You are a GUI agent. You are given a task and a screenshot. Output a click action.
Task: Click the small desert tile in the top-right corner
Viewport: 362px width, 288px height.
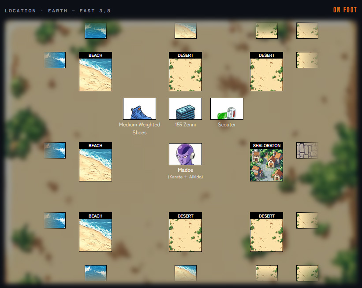click(x=307, y=30)
